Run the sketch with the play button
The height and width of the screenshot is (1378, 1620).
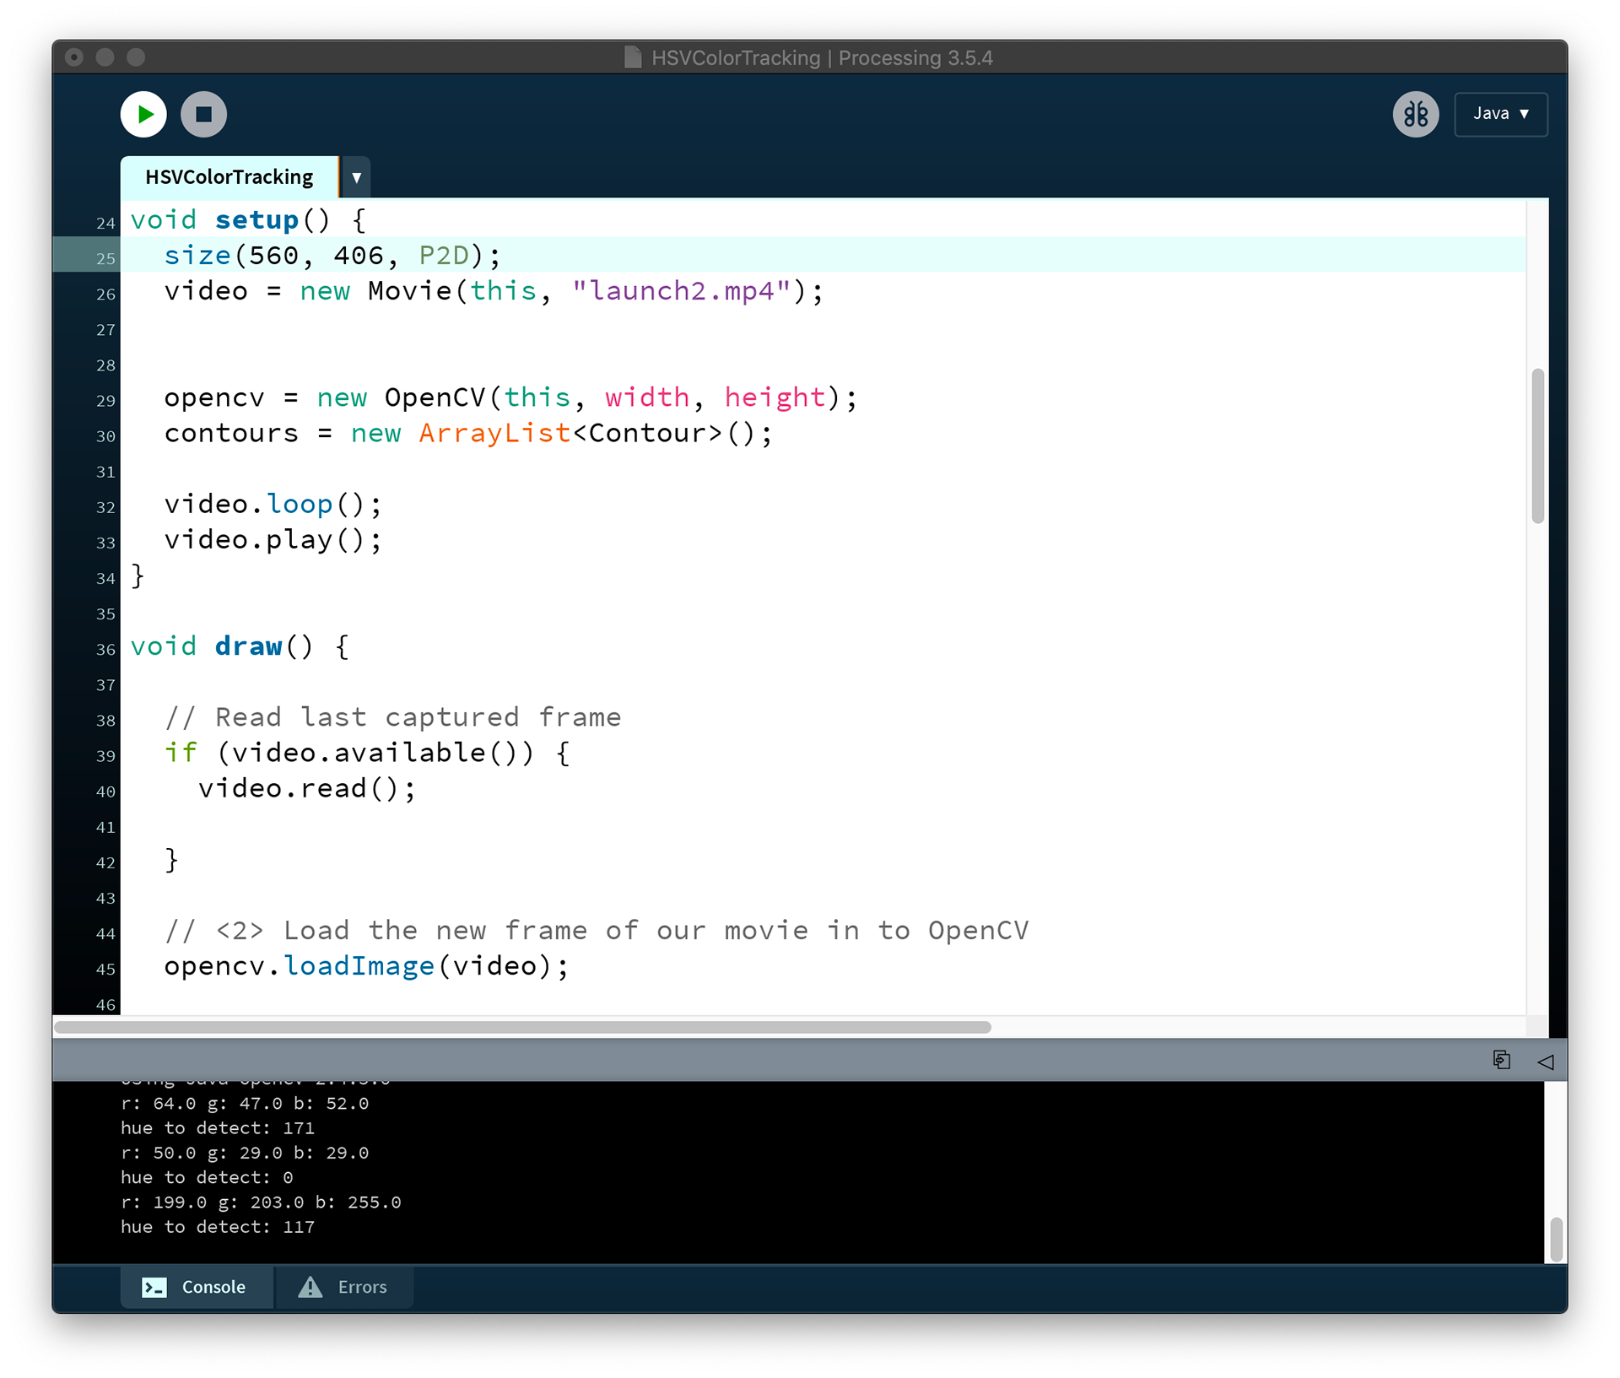tap(143, 114)
